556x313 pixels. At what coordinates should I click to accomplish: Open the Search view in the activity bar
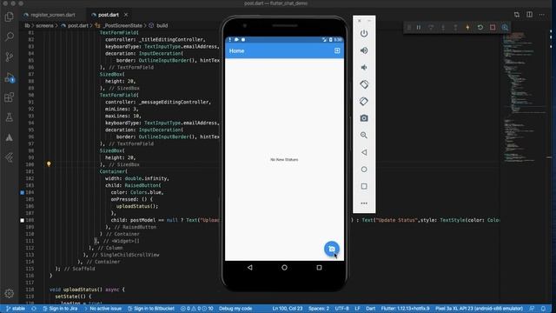click(x=10, y=37)
